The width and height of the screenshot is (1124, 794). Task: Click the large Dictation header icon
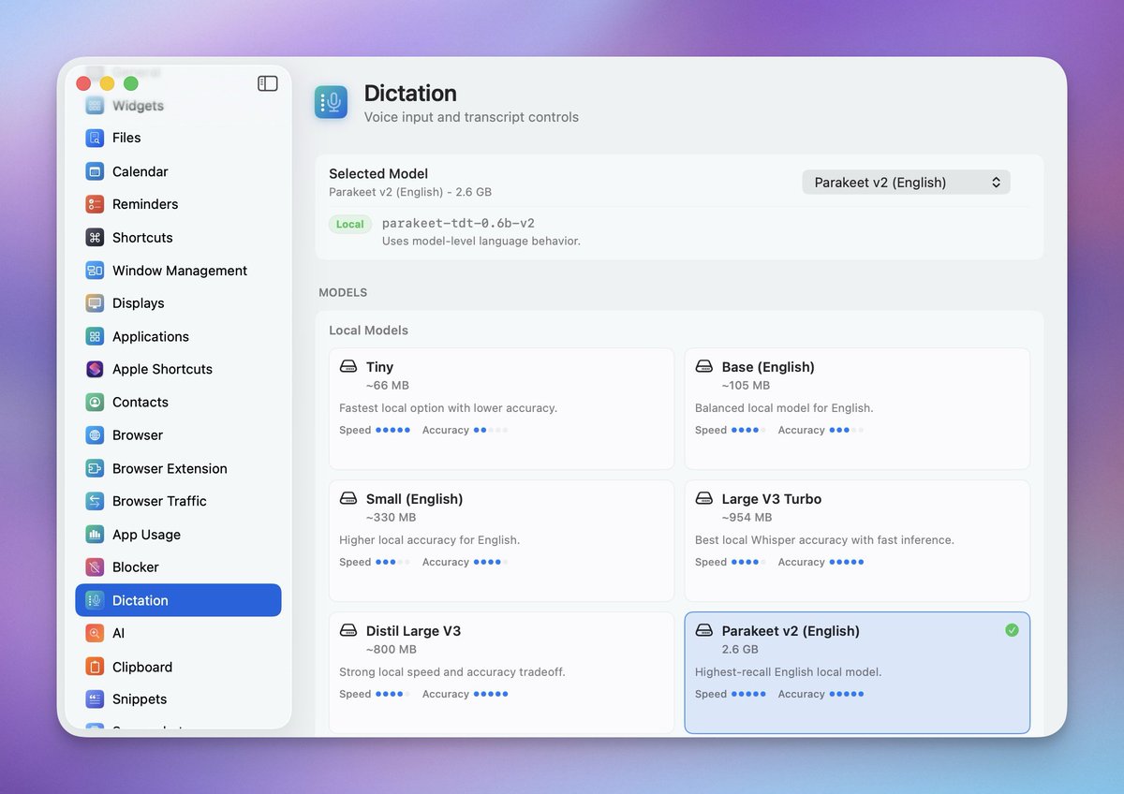[332, 103]
